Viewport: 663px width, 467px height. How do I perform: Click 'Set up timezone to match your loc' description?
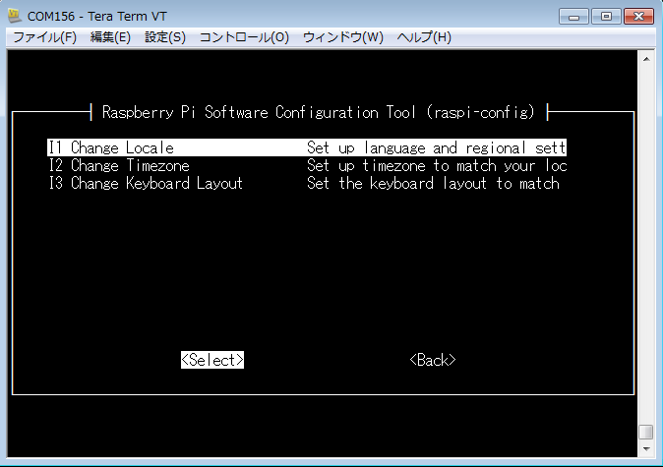[437, 165]
